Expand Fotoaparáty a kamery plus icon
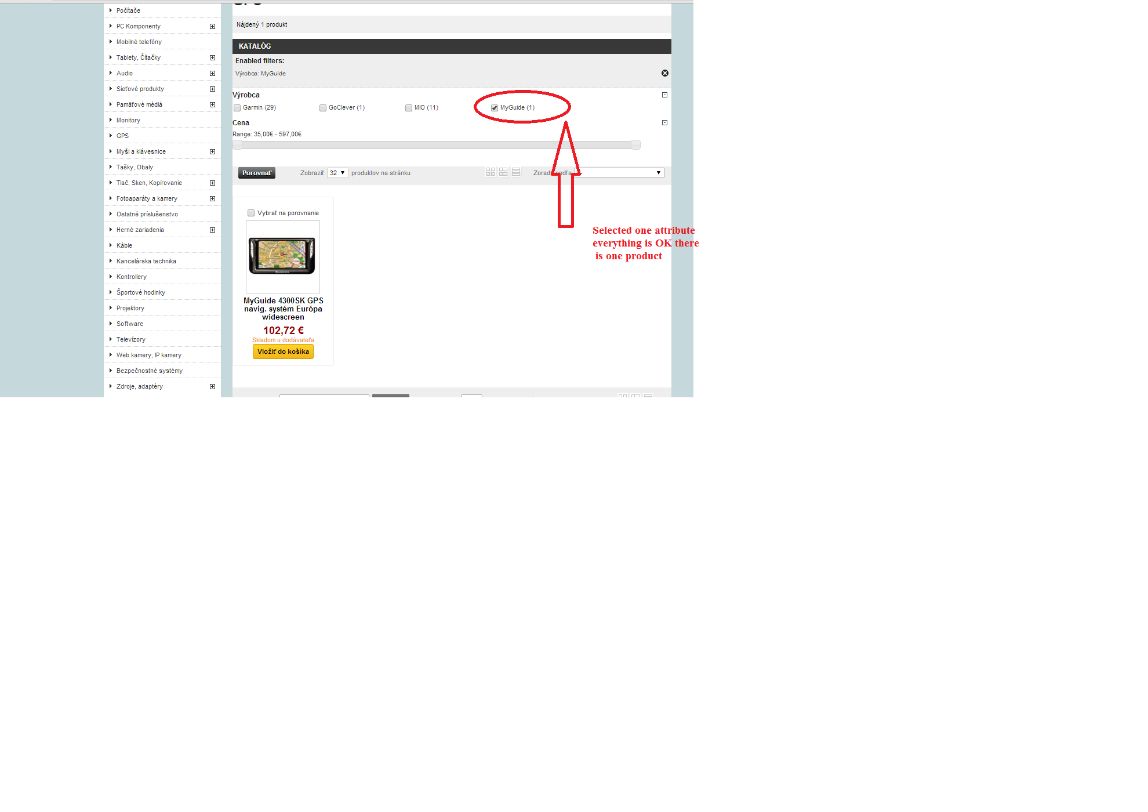1148x812 pixels. click(212, 198)
